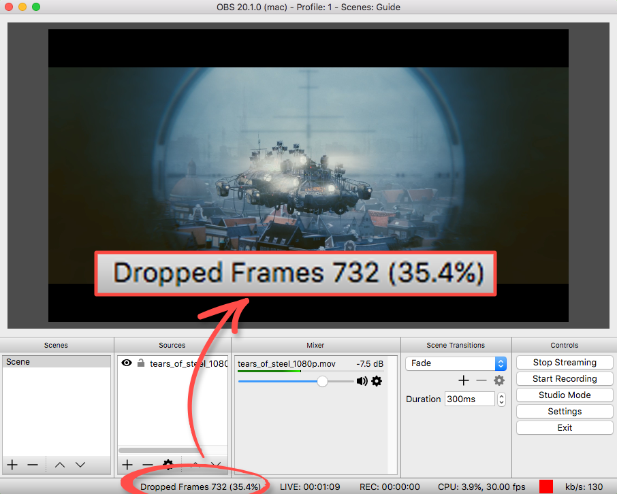
Task: Toggle visibility of tears_of_steel source
Action: (x=127, y=363)
